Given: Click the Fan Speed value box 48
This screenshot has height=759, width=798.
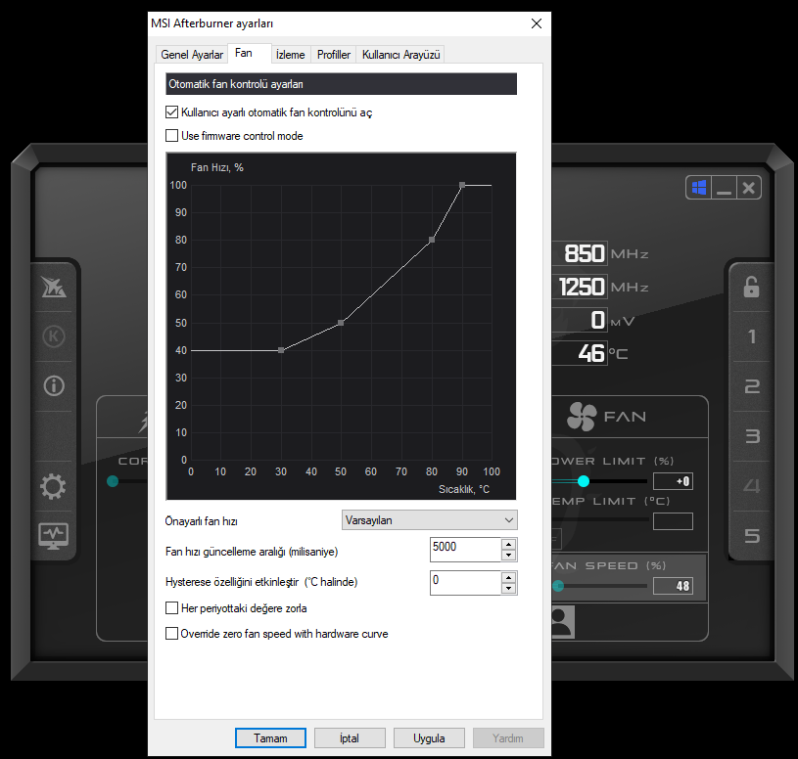Looking at the screenshot, I should (x=673, y=586).
